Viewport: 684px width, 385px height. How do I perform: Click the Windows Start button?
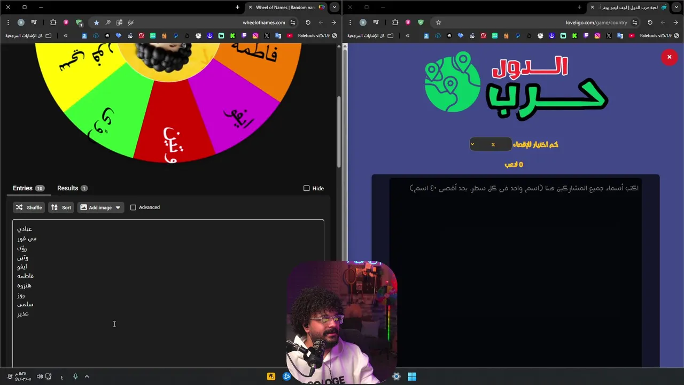click(412, 376)
